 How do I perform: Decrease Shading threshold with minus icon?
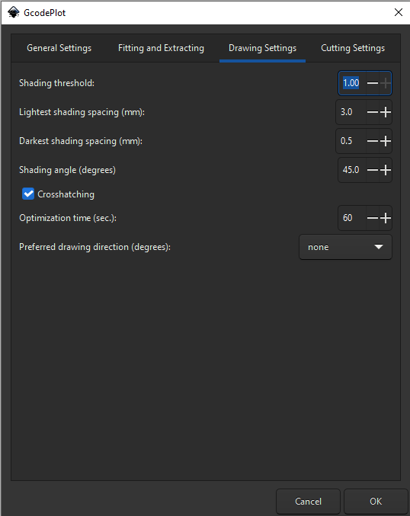373,83
